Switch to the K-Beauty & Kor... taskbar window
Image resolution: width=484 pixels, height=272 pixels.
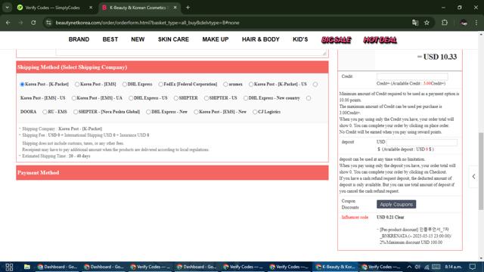335,267
